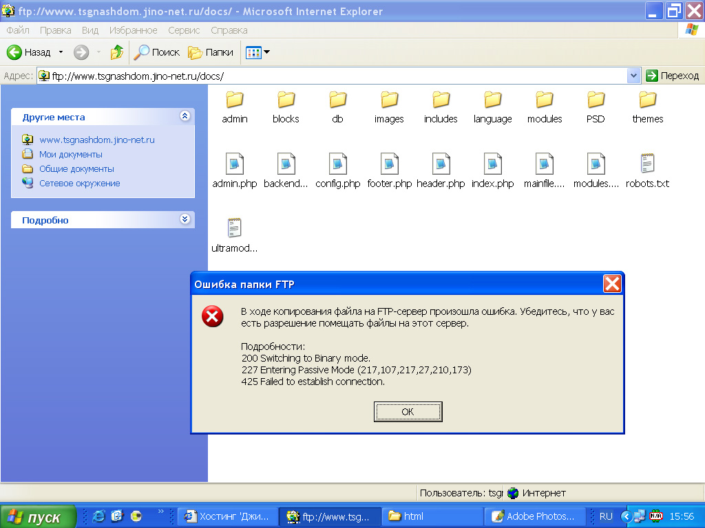
Task: Select the ultramod text file icon
Action: coord(235,228)
